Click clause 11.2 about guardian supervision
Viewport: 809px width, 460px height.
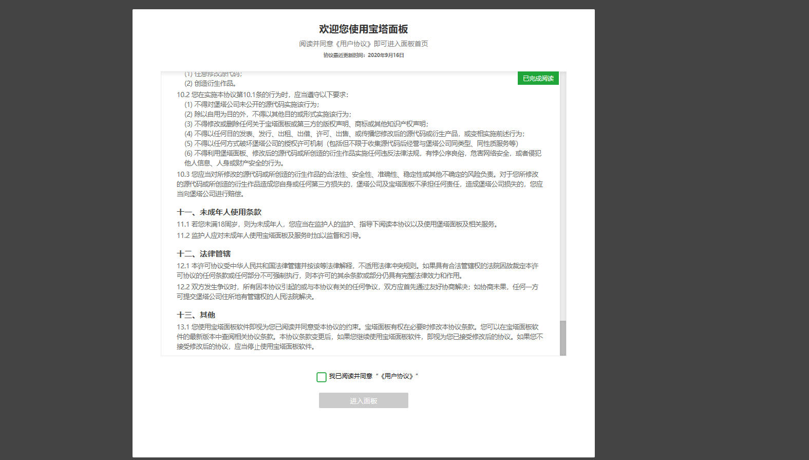(270, 235)
